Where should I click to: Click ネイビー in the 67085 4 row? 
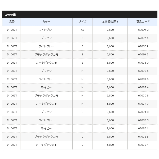click(x=46, y=87)
